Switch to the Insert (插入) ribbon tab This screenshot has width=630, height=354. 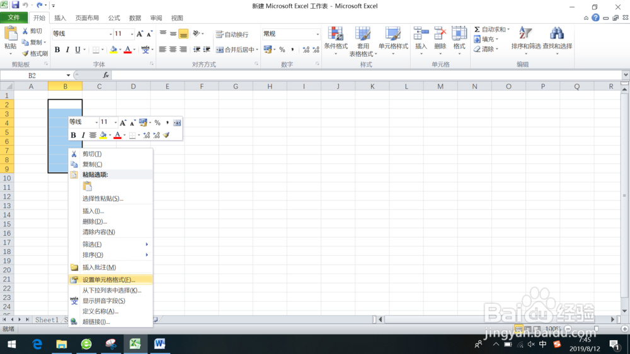click(60, 18)
